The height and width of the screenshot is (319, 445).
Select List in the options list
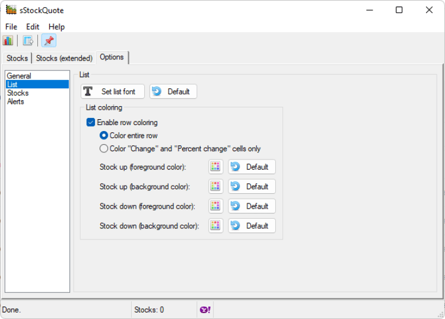pos(37,84)
